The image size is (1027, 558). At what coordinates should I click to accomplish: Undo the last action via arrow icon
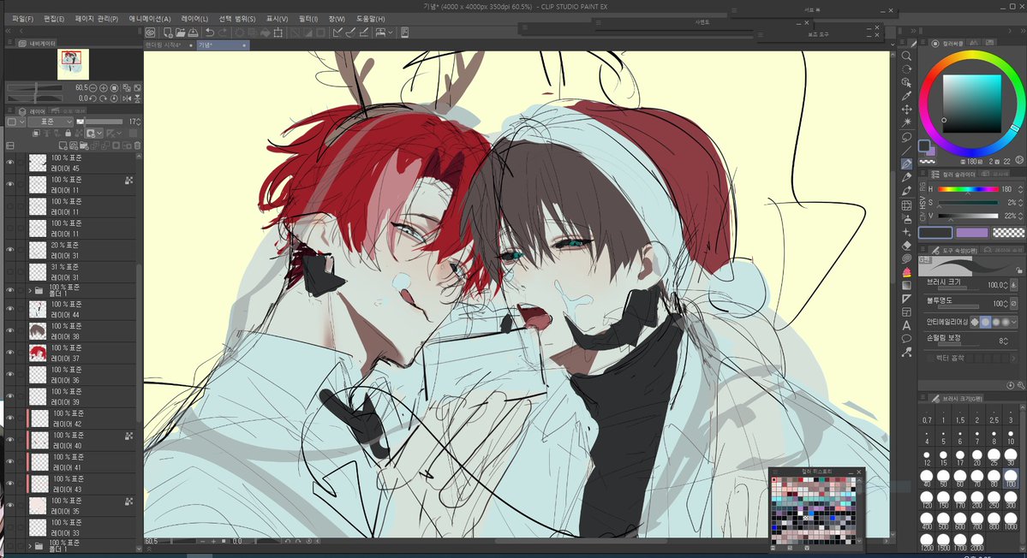point(210,32)
